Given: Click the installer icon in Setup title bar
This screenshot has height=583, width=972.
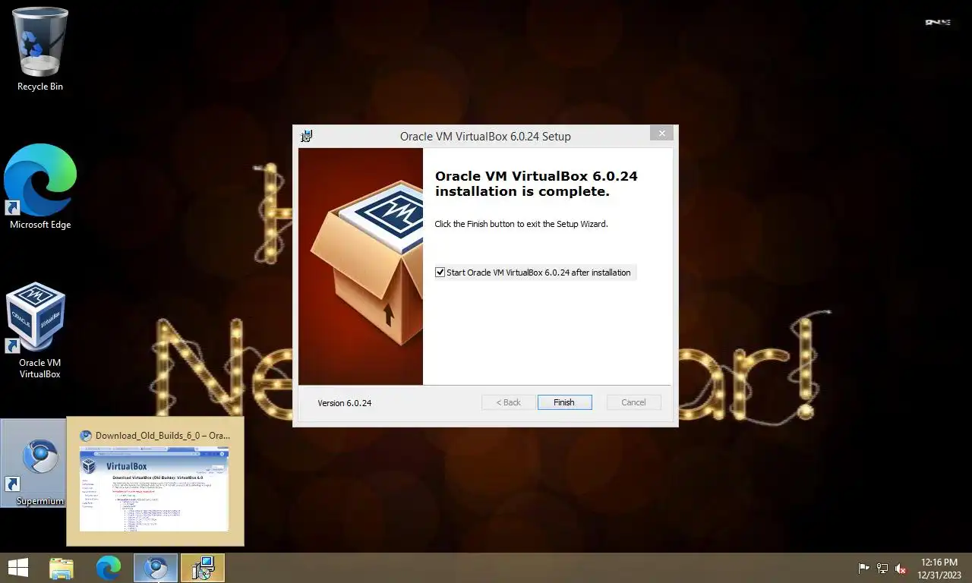Looking at the screenshot, I should point(307,137).
